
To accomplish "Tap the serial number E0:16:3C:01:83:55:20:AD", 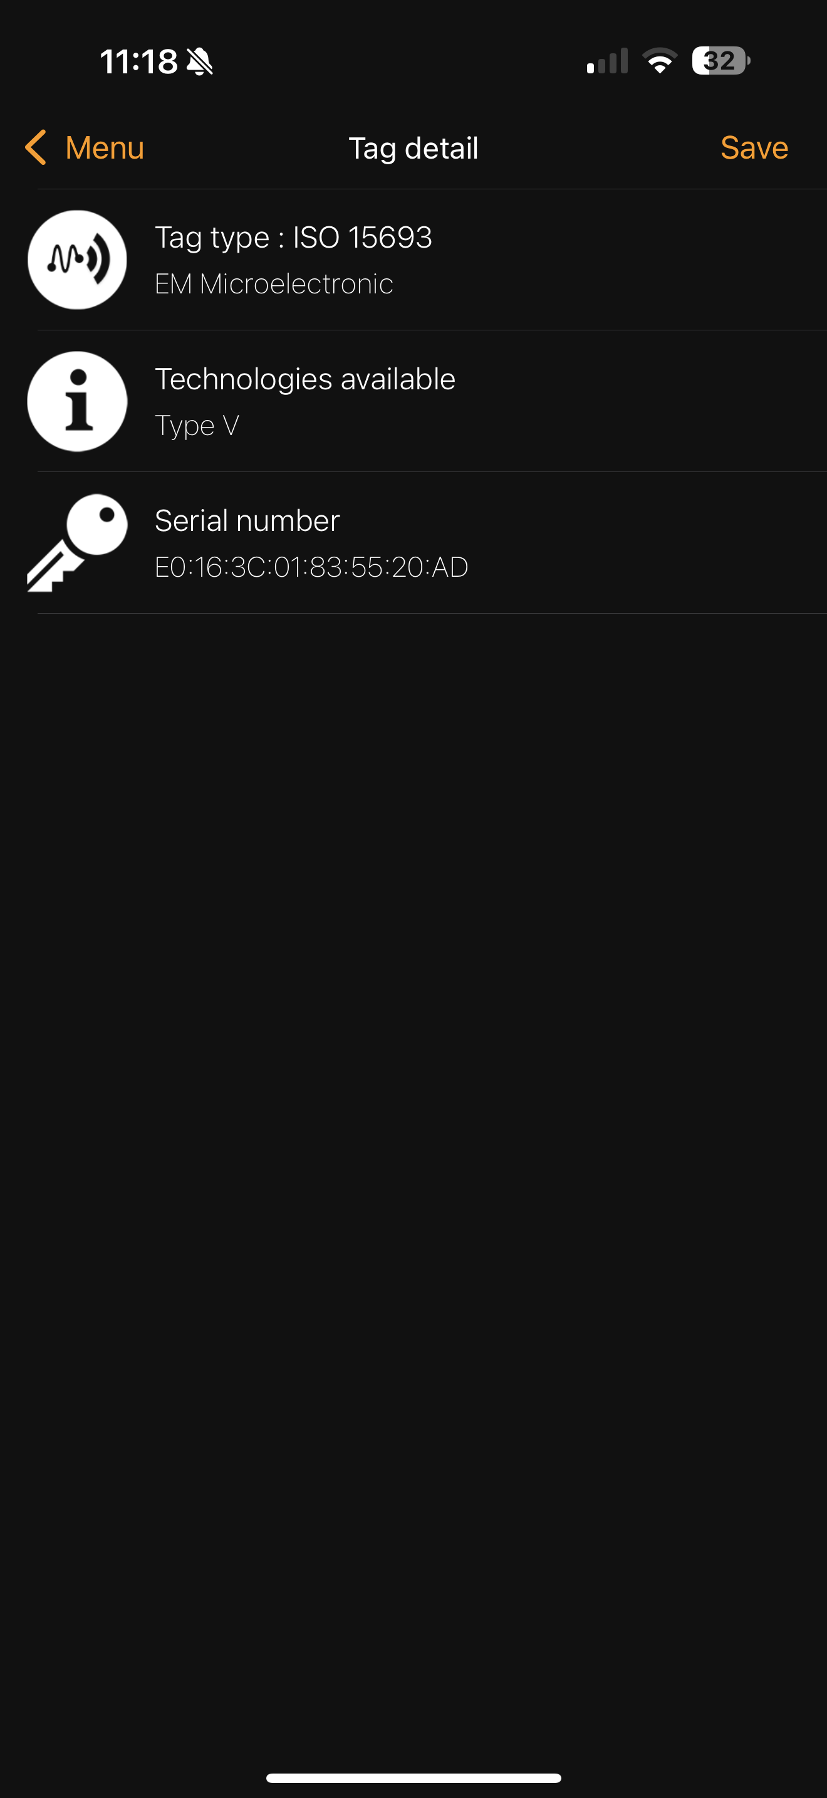I will click(x=311, y=567).
